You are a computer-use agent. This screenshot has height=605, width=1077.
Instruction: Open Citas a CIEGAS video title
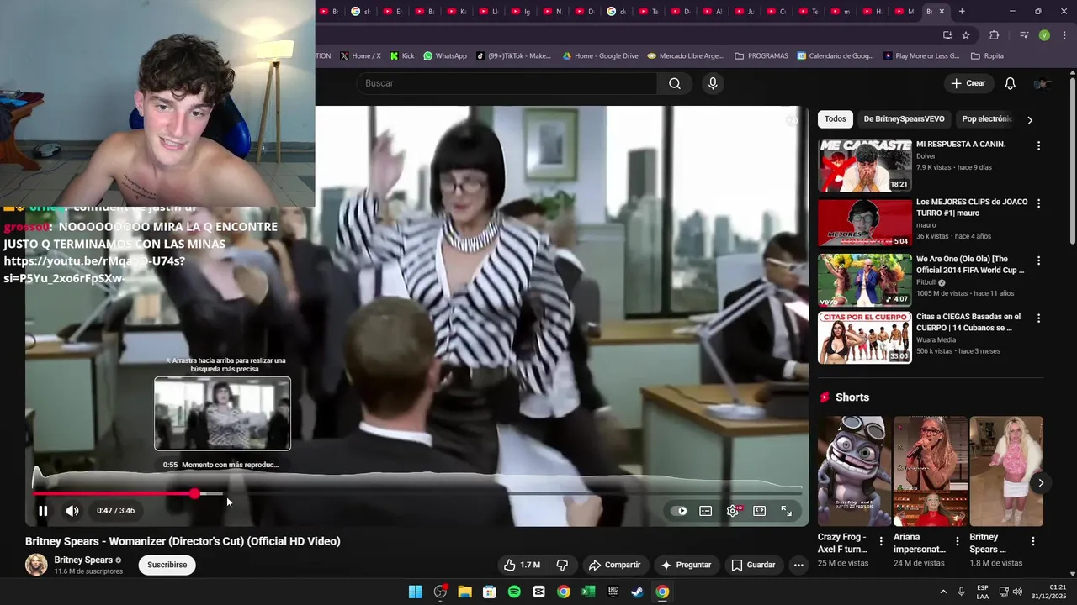tap(968, 322)
